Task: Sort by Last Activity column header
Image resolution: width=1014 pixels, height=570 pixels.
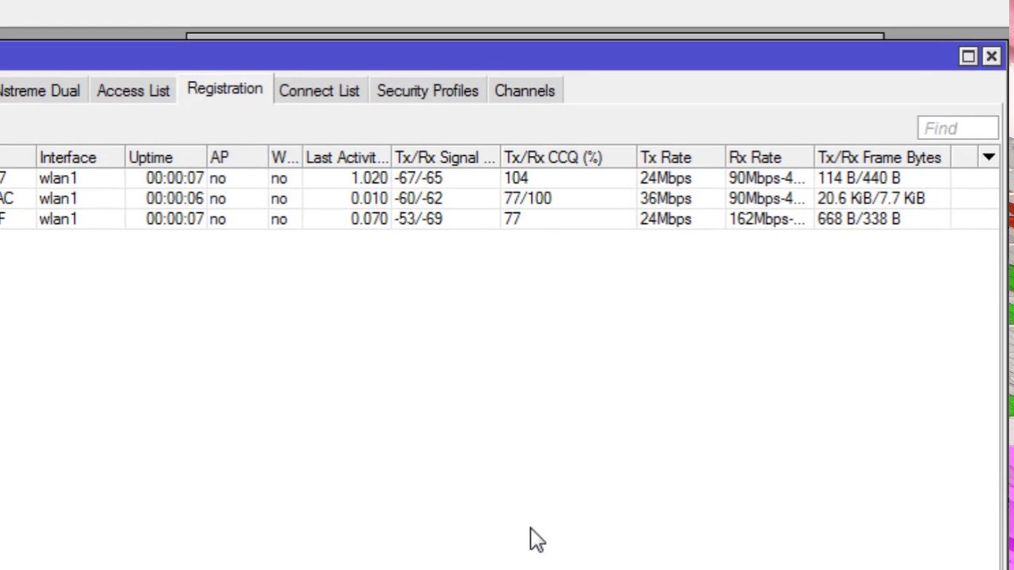Action: click(347, 158)
